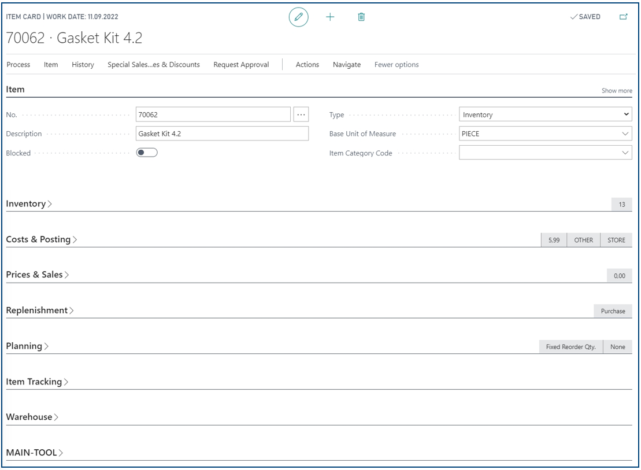Image resolution: width=641 pixels, height=470 pixels.
Task: Expand the Item Tracking section
Action: (x=37, y=382)
